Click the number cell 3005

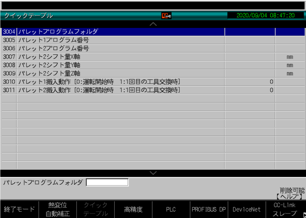click(x=9, y=40)
